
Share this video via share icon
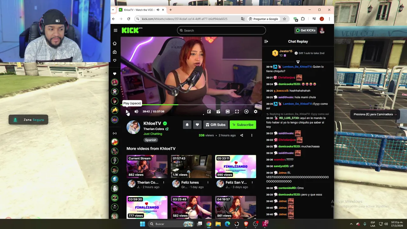point(242,135)
